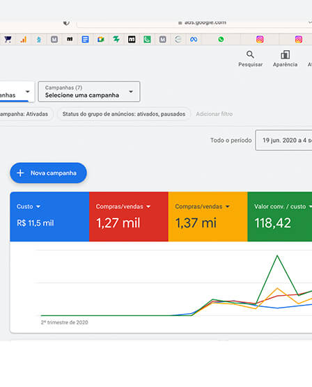Open the first Instagram bookmark icon

point(260,40)
